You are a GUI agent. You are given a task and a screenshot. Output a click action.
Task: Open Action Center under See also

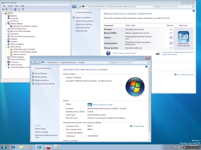coord(40,129)
